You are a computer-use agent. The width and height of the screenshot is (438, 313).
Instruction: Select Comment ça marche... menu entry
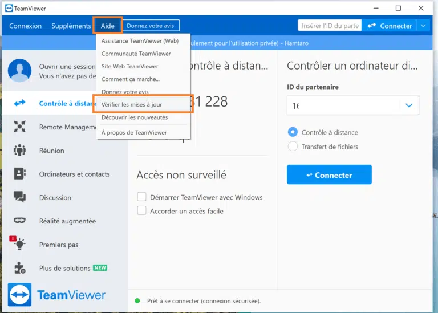[143, 79]
